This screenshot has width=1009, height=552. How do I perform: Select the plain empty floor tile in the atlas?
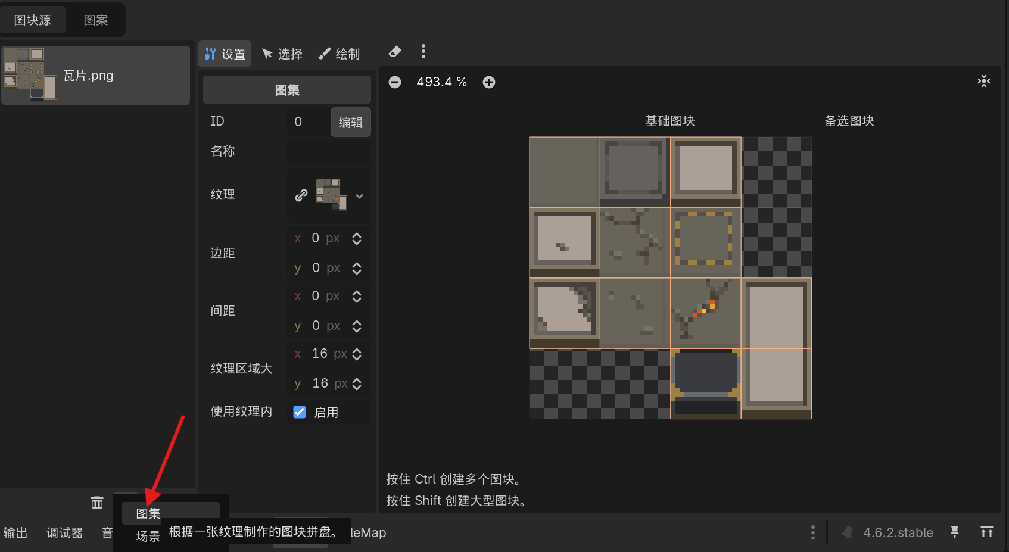[x=565, y=172]
